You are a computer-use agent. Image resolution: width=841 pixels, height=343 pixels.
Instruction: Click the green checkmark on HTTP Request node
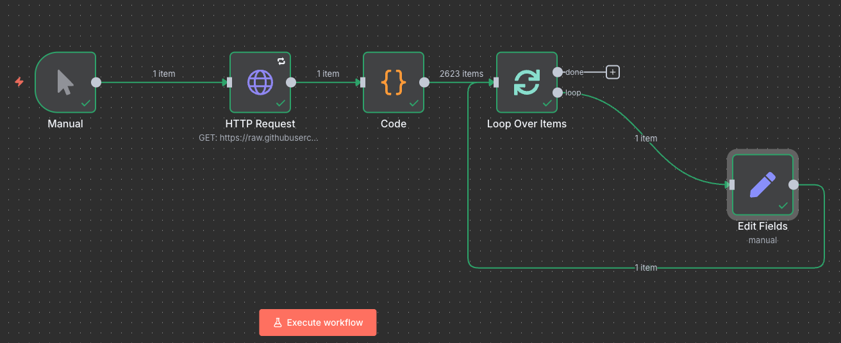coord(280,103)
